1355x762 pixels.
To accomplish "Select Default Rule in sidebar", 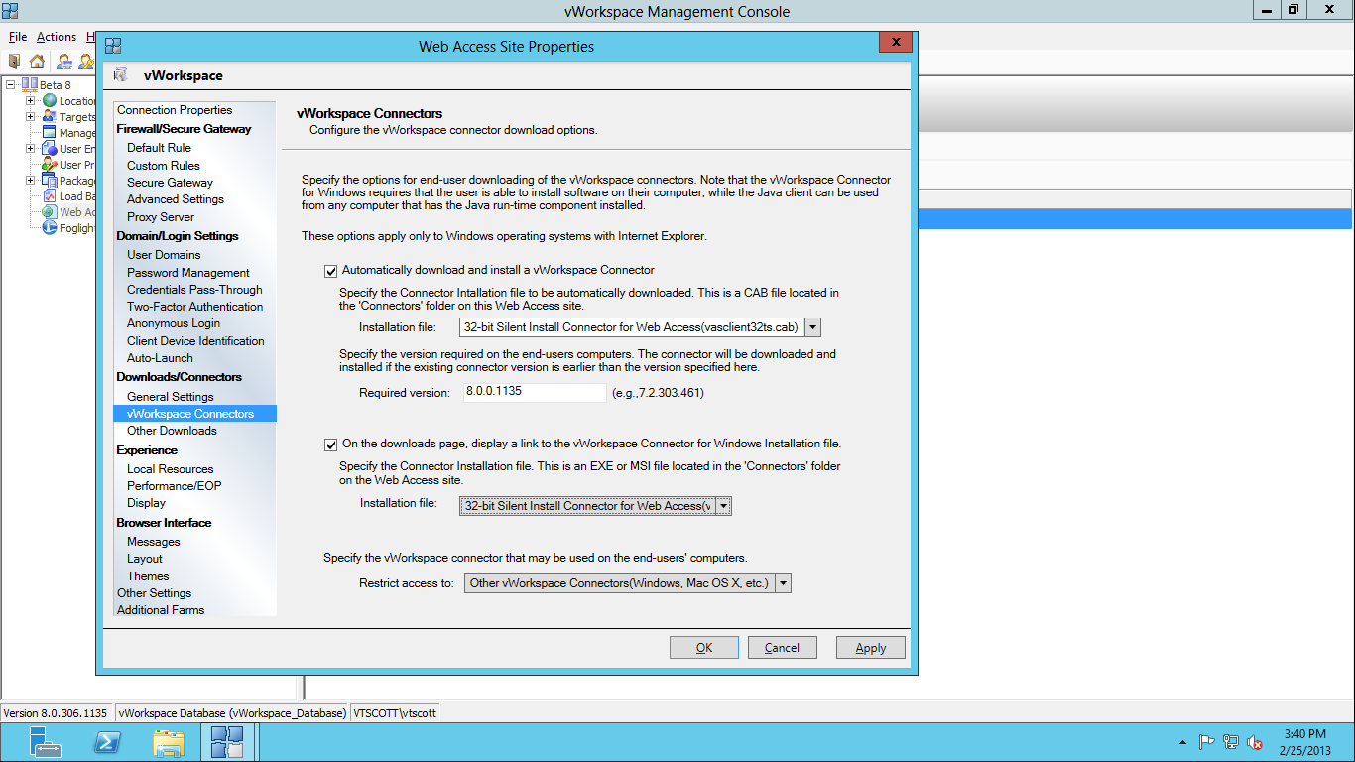I will [159, 148].
